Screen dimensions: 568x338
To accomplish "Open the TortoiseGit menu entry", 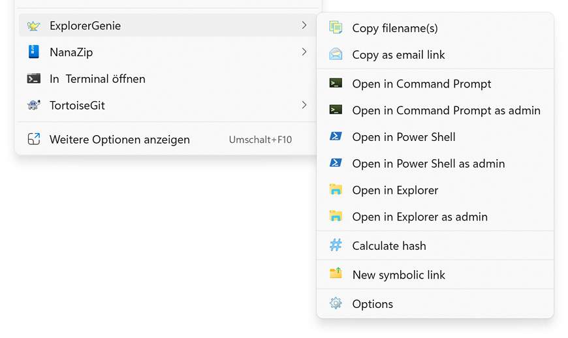I will pyautogui.click(x=168, y=105).
